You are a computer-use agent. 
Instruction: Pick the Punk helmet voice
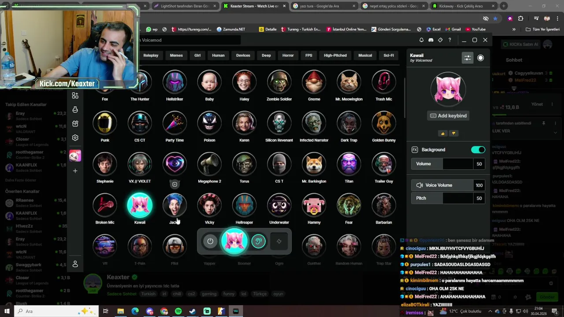(105, 123)
